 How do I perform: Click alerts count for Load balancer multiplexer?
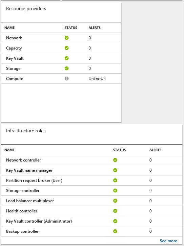pyautogui.click(x=150, y=201)
